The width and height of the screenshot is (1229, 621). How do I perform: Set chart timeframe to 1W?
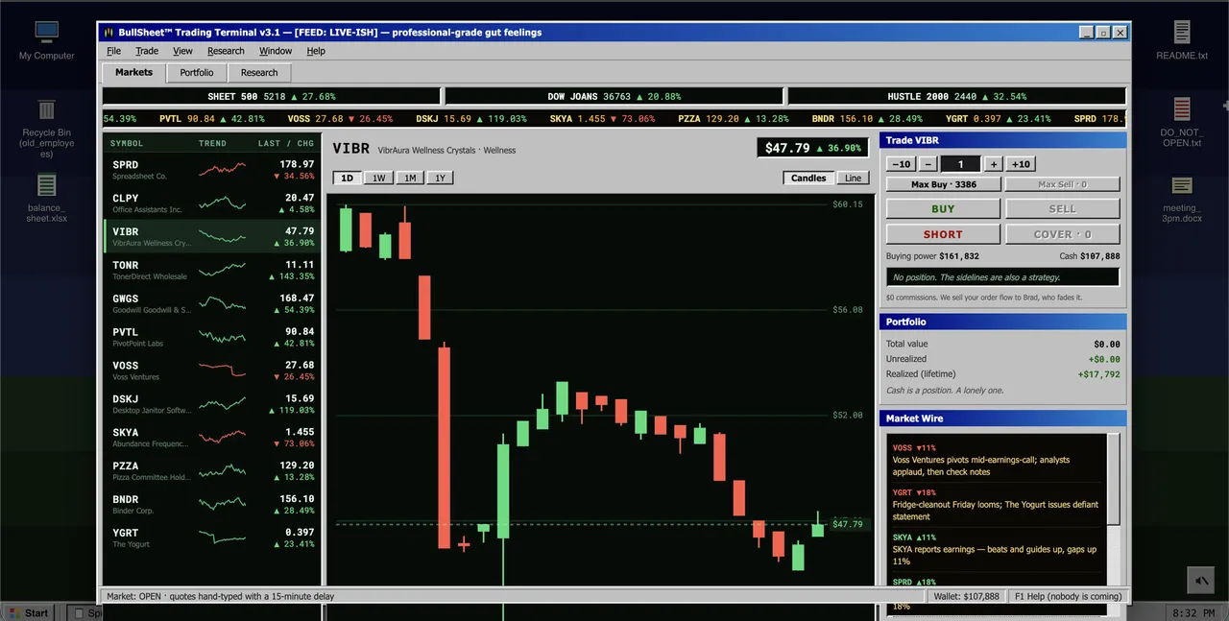(379, 178)
